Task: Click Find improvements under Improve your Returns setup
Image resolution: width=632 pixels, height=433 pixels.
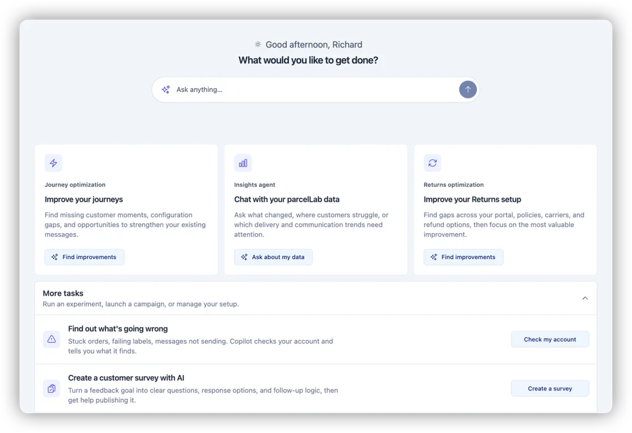Action: pos(464,257)
